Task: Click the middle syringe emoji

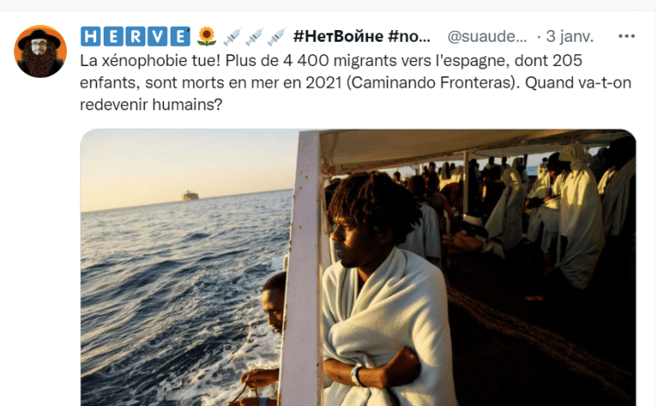Action: [254, 37]
